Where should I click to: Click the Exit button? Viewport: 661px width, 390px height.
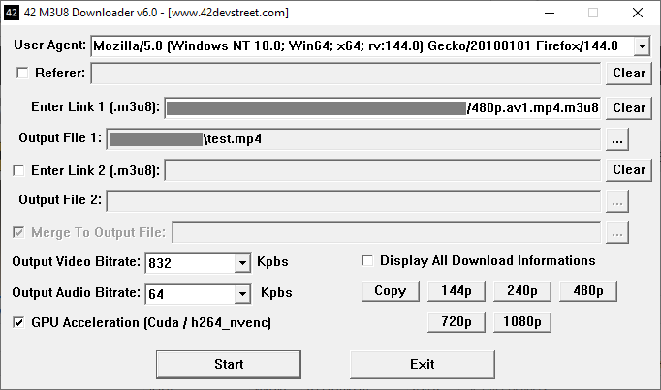422,365
